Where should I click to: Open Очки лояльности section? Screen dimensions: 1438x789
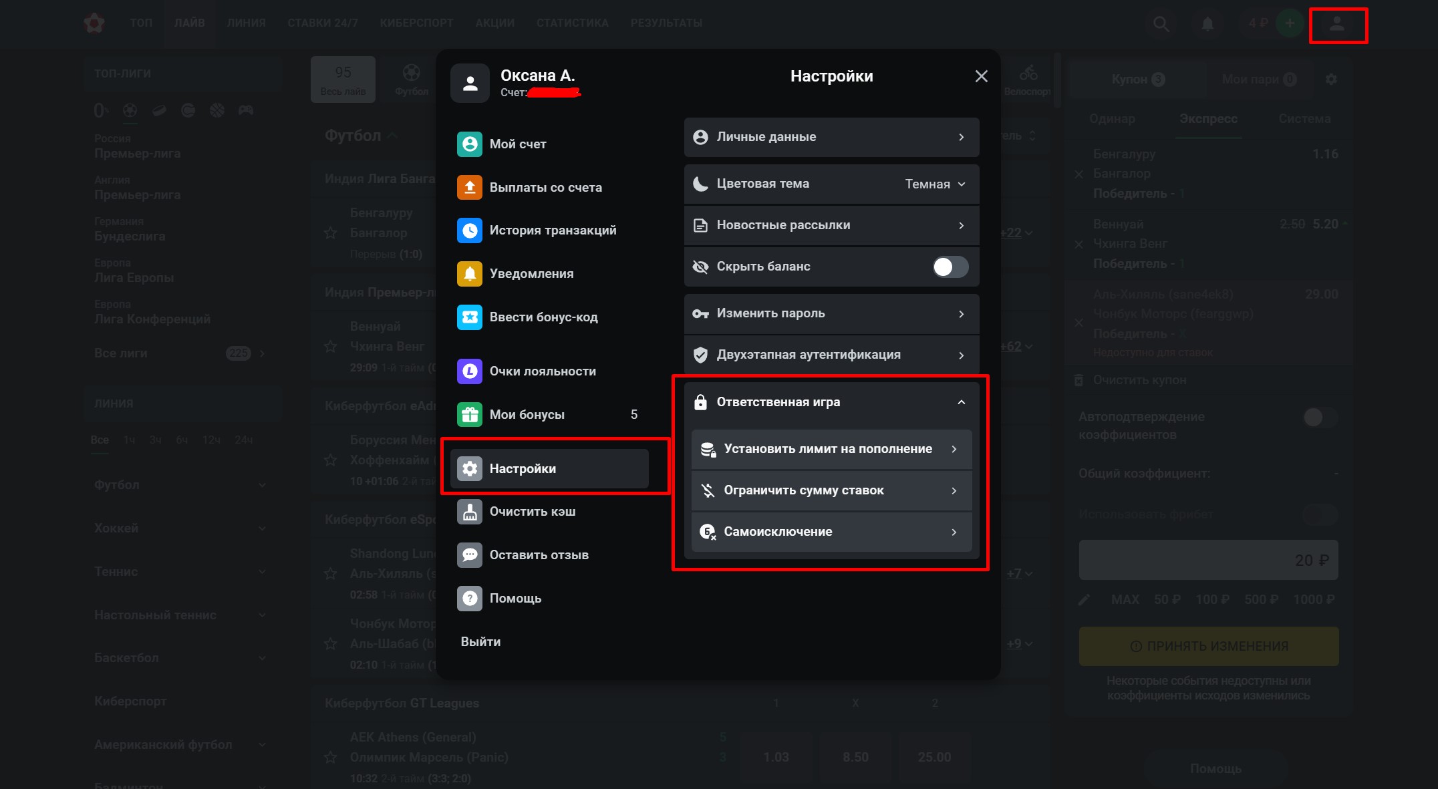click(x=542, y=371)
